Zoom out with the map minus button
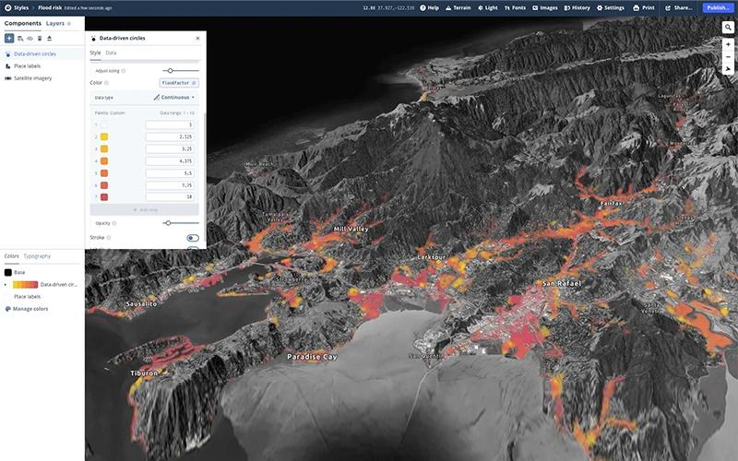The width and height of the screenshot is (738, 461). pyautogui.click(x=728, y=57)
